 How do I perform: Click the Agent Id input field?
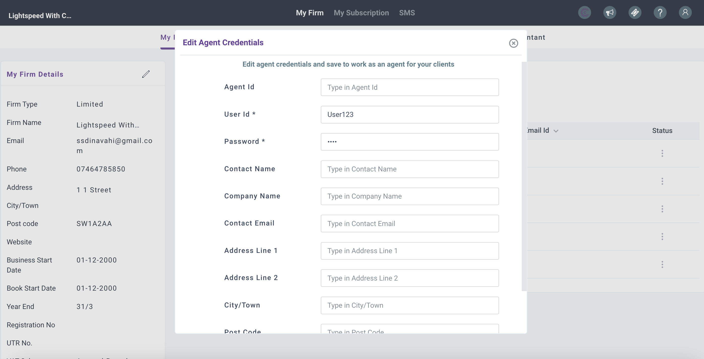[409, 87]
